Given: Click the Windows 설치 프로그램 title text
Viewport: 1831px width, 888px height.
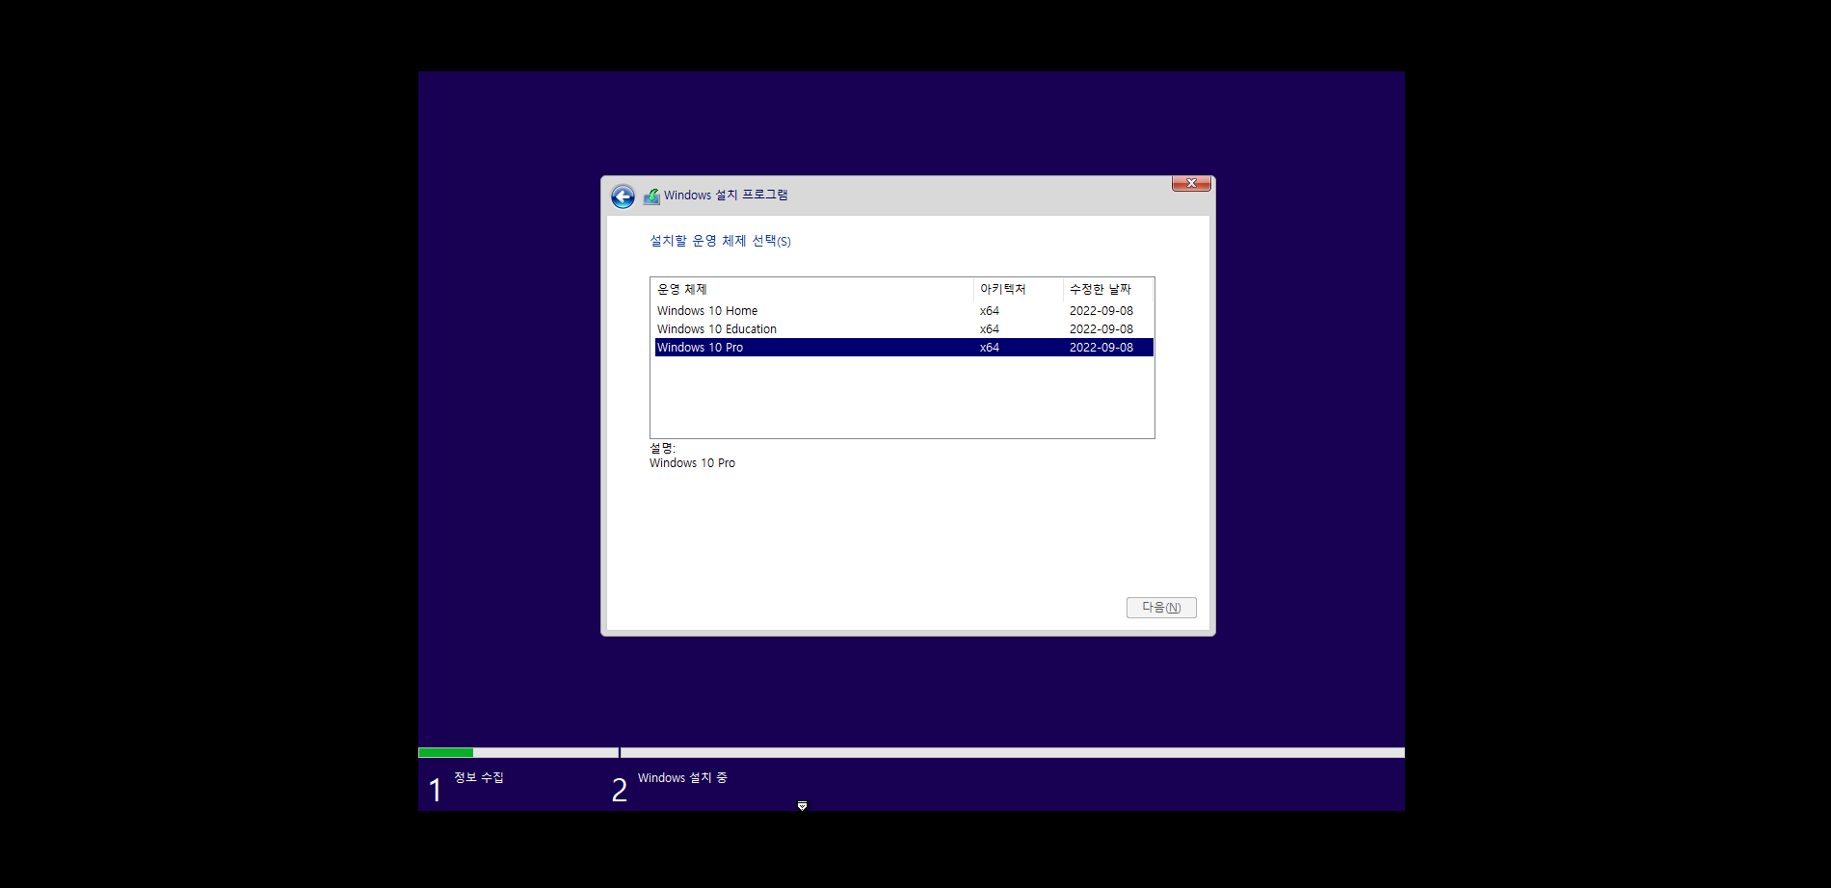Looking at the screenshot, I should (x=726, y=196).
